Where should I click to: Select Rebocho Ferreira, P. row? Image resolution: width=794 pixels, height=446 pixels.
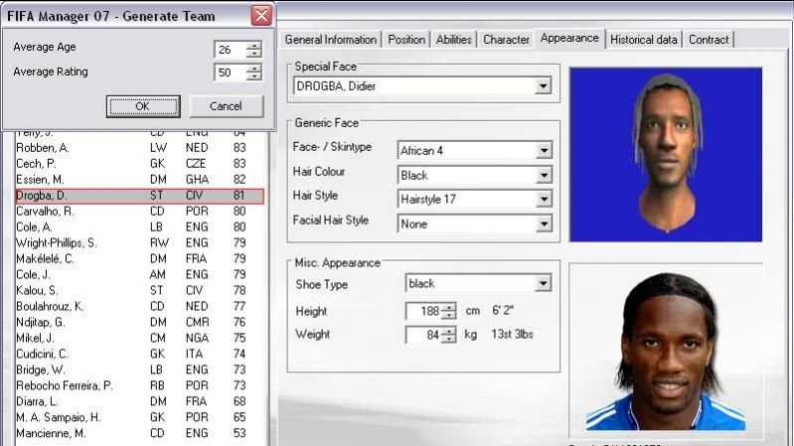[140, 385]
